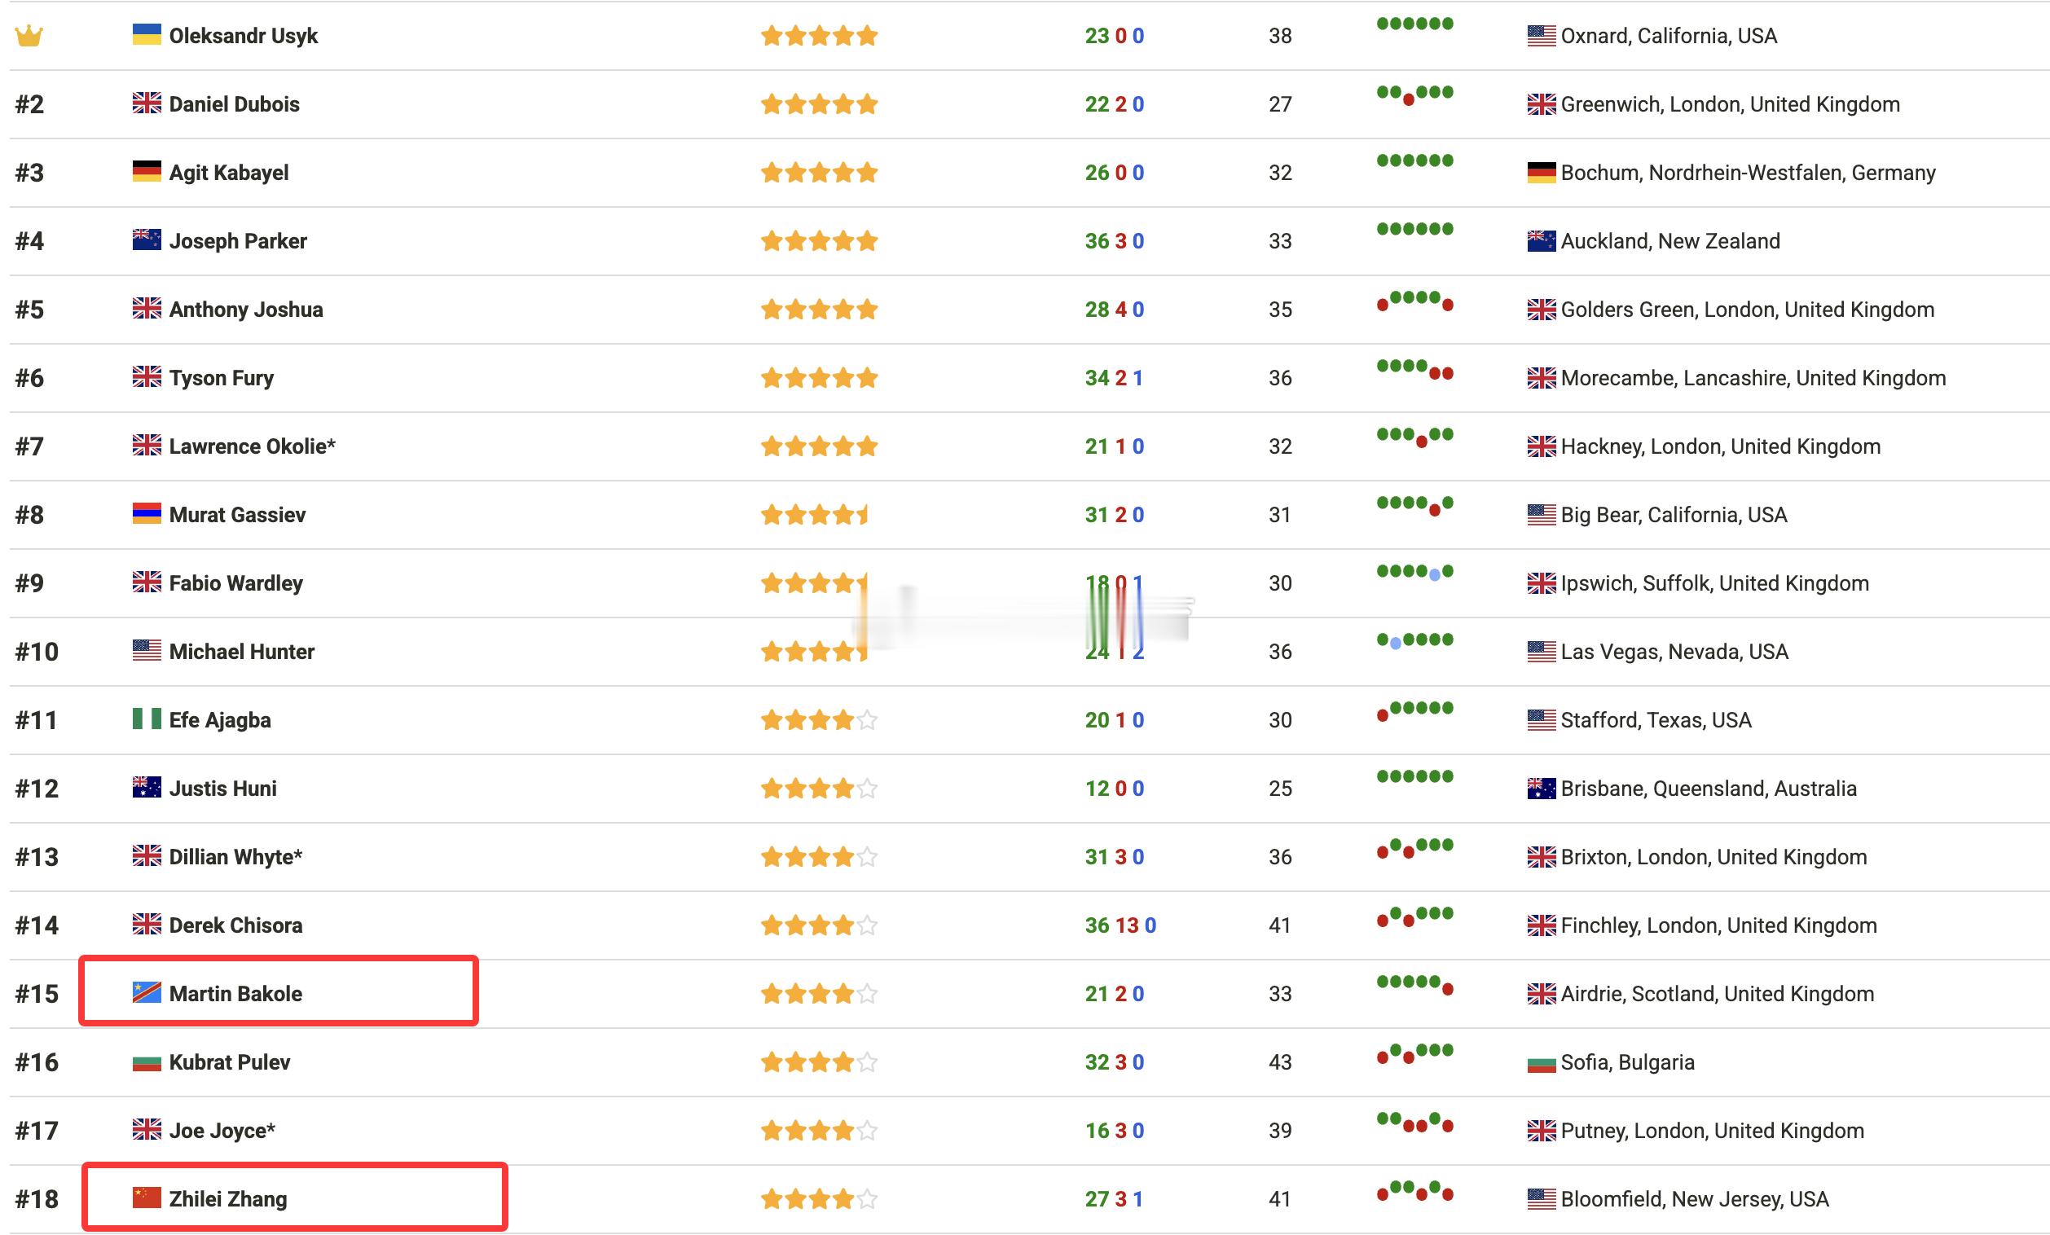The width and height of the screenshot is (2050, 1235).
Task: Click the #10 rank number
Action: coord(37,651)
